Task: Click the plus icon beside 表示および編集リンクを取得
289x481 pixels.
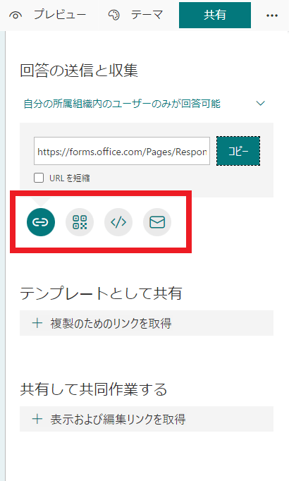Action: pyautogui.click(x=37, y=419)
